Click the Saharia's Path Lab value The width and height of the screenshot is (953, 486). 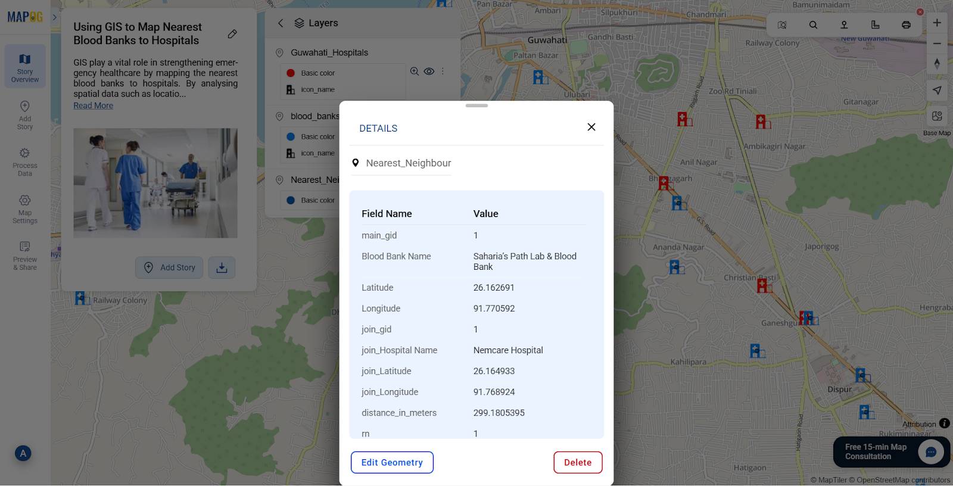tap(525, 261)
